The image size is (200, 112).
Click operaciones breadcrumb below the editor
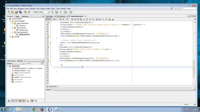pos(52,86)
